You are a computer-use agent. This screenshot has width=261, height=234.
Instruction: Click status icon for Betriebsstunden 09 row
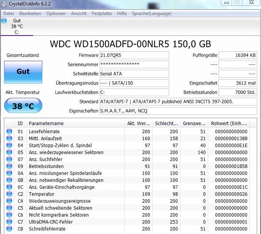pyautogui.click(x=9, y=166)
